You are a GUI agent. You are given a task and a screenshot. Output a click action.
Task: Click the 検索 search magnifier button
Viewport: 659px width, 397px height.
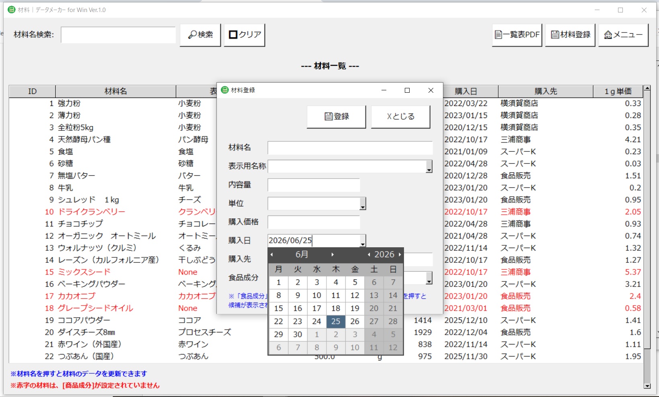click(200, 35)
